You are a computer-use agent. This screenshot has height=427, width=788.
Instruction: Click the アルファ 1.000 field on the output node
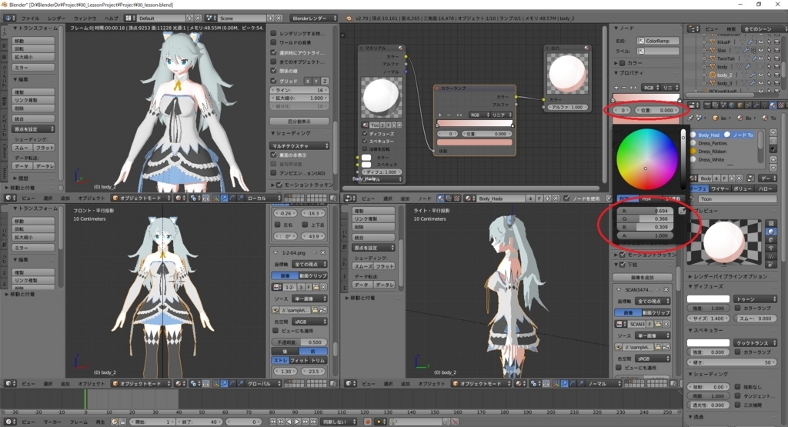(x=567, y=107)
